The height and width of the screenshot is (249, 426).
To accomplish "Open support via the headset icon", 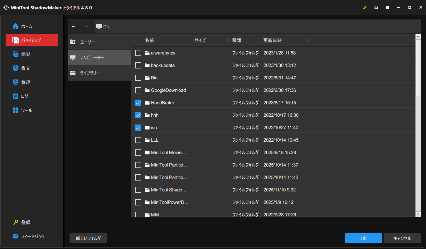I will [376, 7].
